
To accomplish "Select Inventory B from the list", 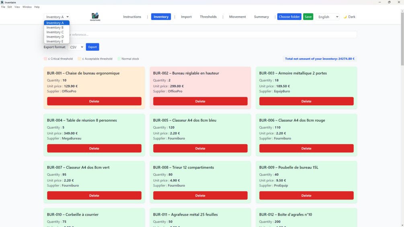I will [57, 27].
